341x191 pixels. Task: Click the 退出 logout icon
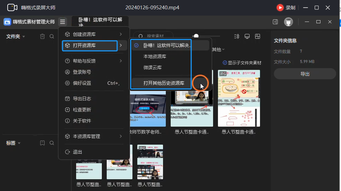click(67, 152)
